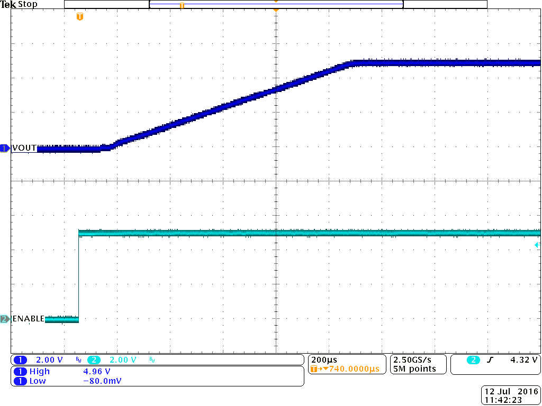Click the channel 2 trigger level arrow
Screen dimensions: 542x406
tap(537, 245)
